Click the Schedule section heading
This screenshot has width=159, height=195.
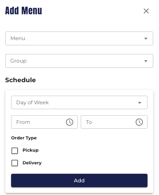pyautogui.click(x=20, y=80)
